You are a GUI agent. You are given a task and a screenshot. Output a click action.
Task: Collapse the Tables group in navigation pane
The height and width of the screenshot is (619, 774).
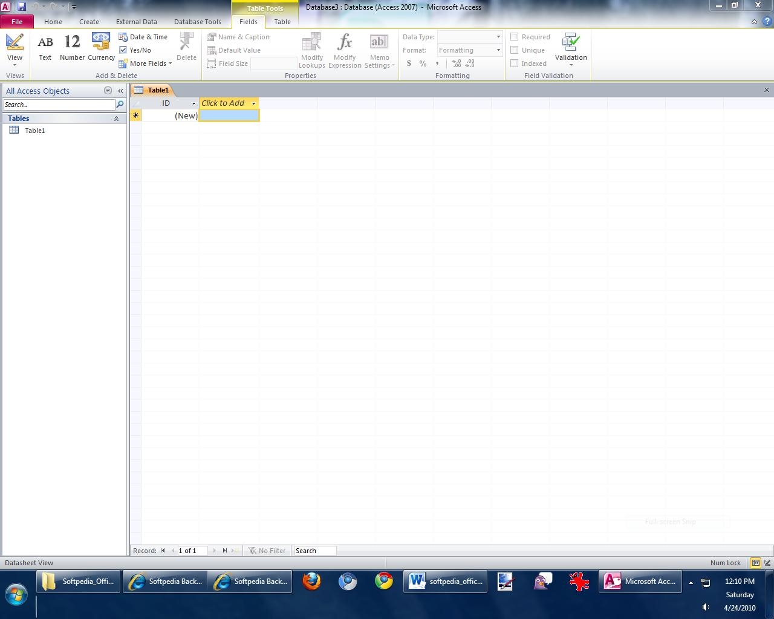[x=116, y=118]
